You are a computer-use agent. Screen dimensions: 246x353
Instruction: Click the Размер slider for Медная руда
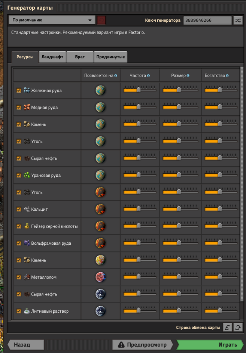[180, 106]
